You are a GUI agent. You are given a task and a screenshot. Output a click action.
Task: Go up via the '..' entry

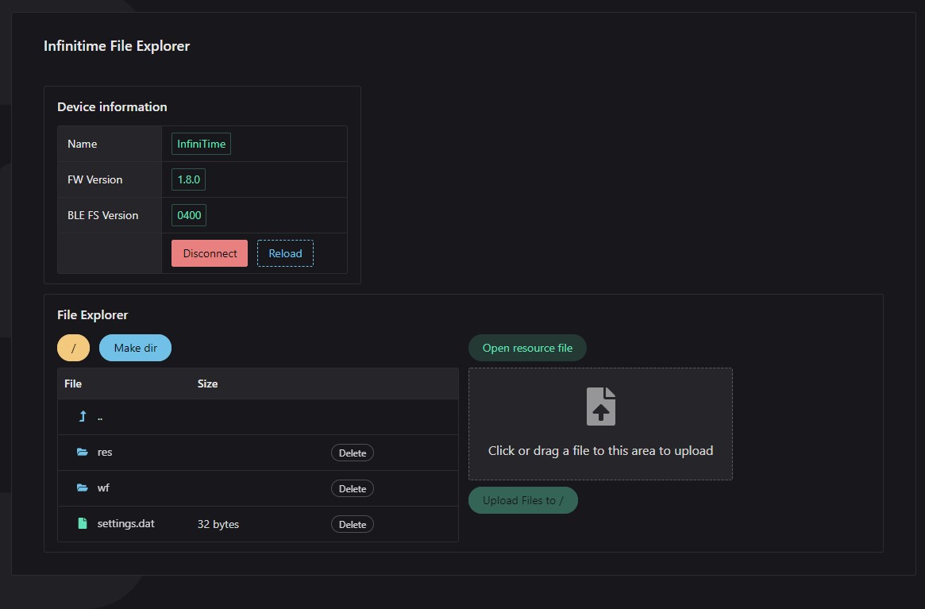pos(100,417)
